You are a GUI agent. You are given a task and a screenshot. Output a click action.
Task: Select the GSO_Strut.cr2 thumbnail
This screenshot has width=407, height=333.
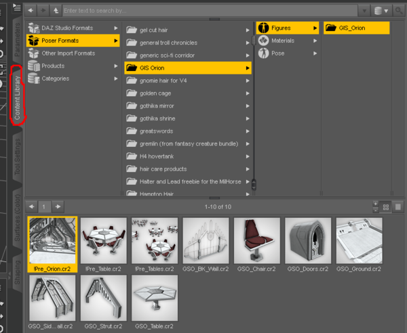[104, 302]
